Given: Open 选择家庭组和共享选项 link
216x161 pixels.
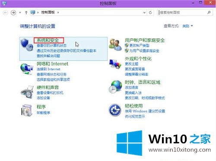Looking at the screenshot, I should (x=53, y=79).
